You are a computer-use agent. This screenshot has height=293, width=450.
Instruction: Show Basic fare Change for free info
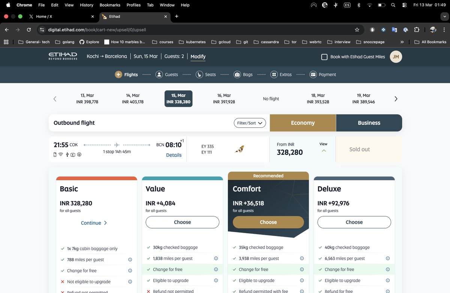130,271
